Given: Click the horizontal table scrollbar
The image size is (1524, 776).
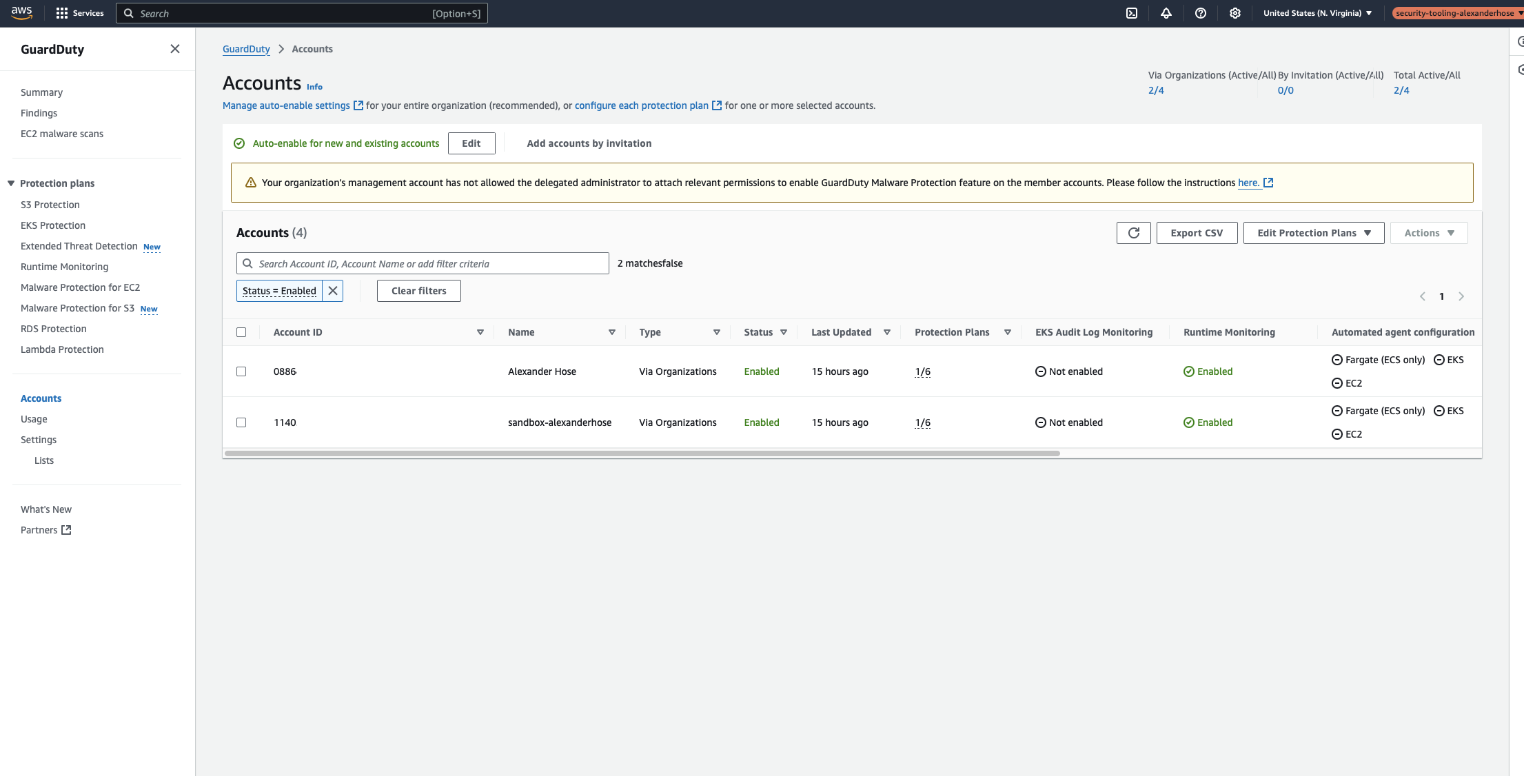Looking at the screenshot, I should pyautogui.click(x=642, y=453).
